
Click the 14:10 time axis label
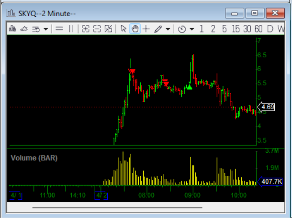(78, 195)
